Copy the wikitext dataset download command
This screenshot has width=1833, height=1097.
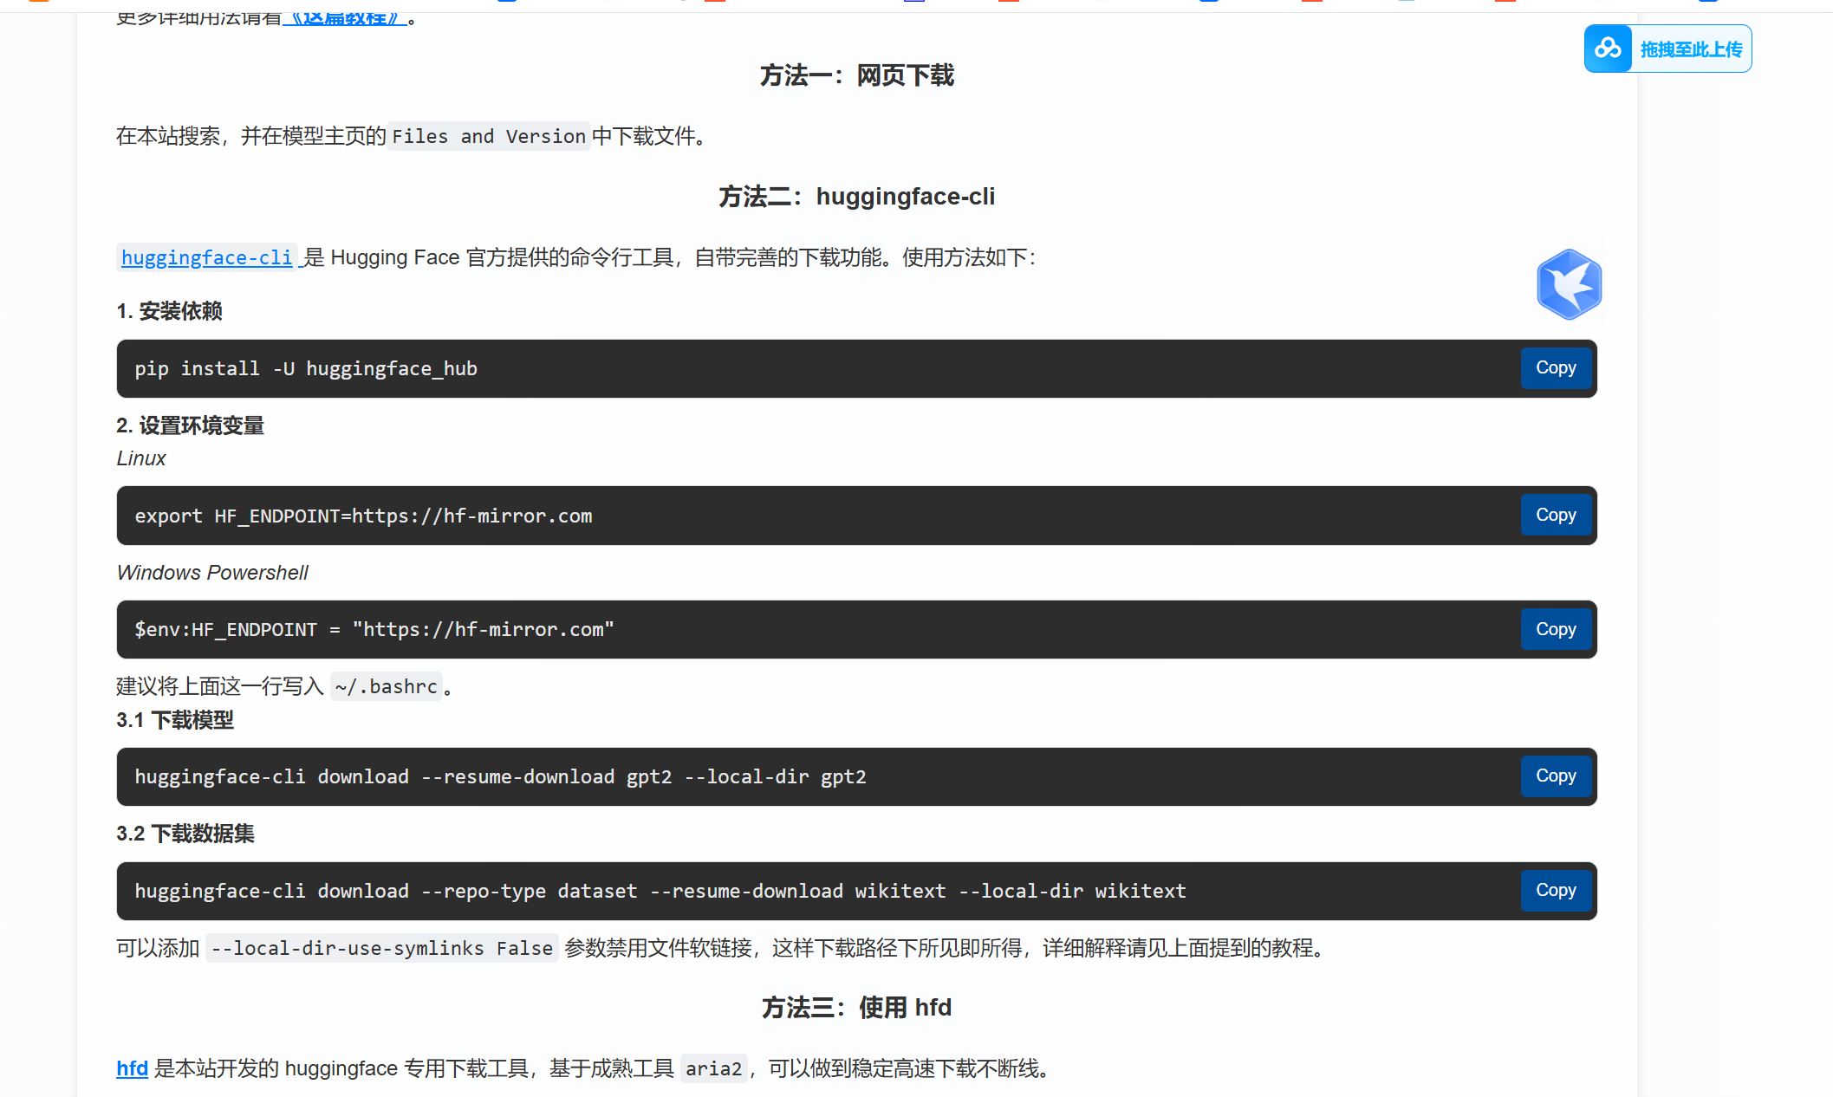click(x=1555, y=891)
